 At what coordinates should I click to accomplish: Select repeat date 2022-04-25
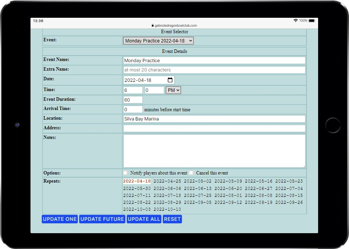tap(168, 181)
